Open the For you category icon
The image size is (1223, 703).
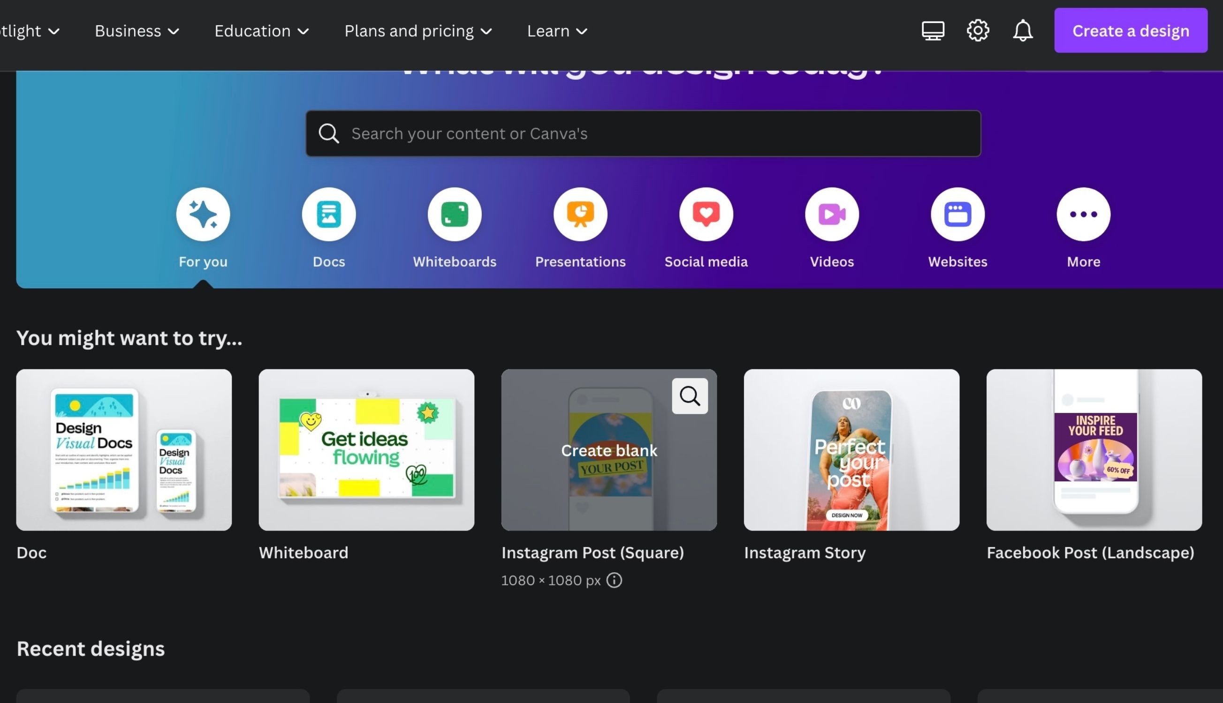coord(203,214)
